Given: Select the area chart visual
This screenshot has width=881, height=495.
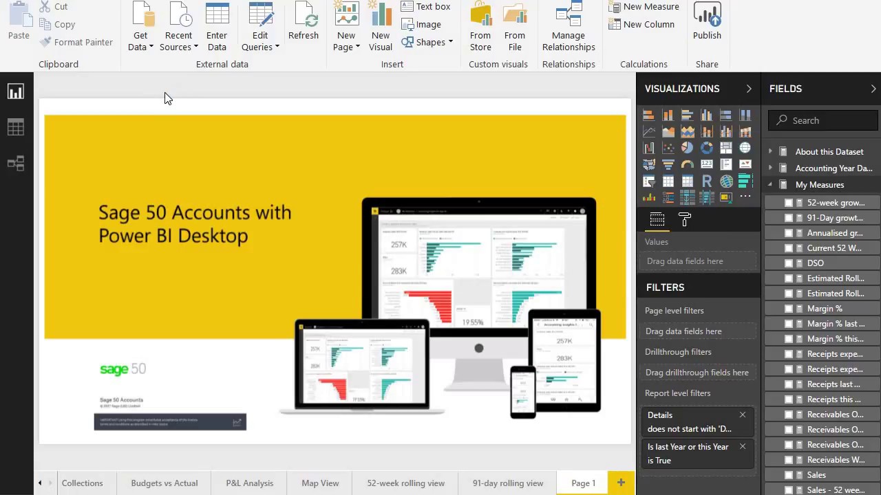Looking at the screenshot, I should tap(668, 131).
